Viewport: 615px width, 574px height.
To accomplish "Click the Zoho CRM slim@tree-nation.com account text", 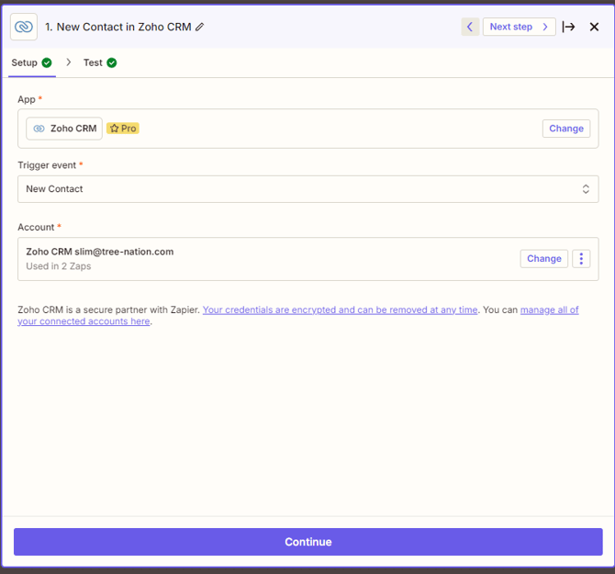I will click(x=100, y=252).
